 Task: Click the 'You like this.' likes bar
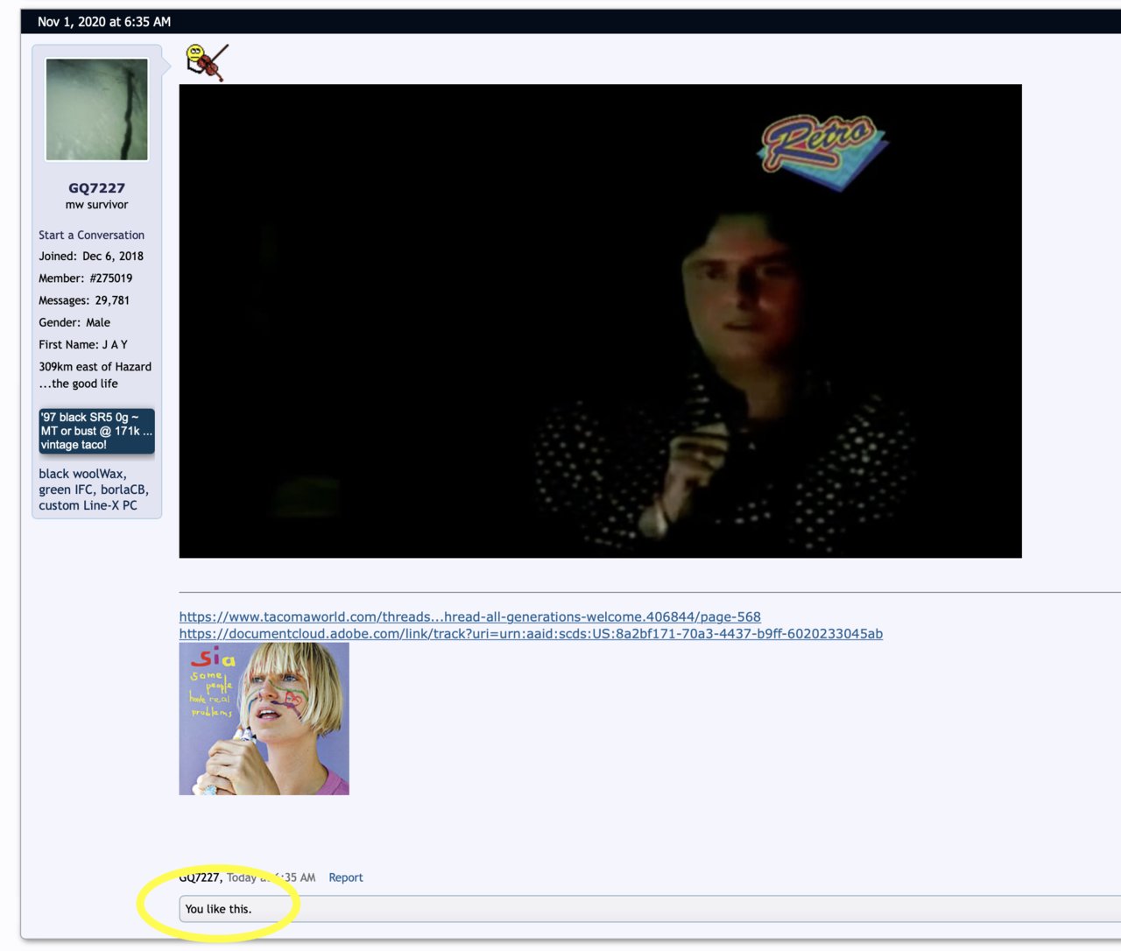(x=650, y=909)
